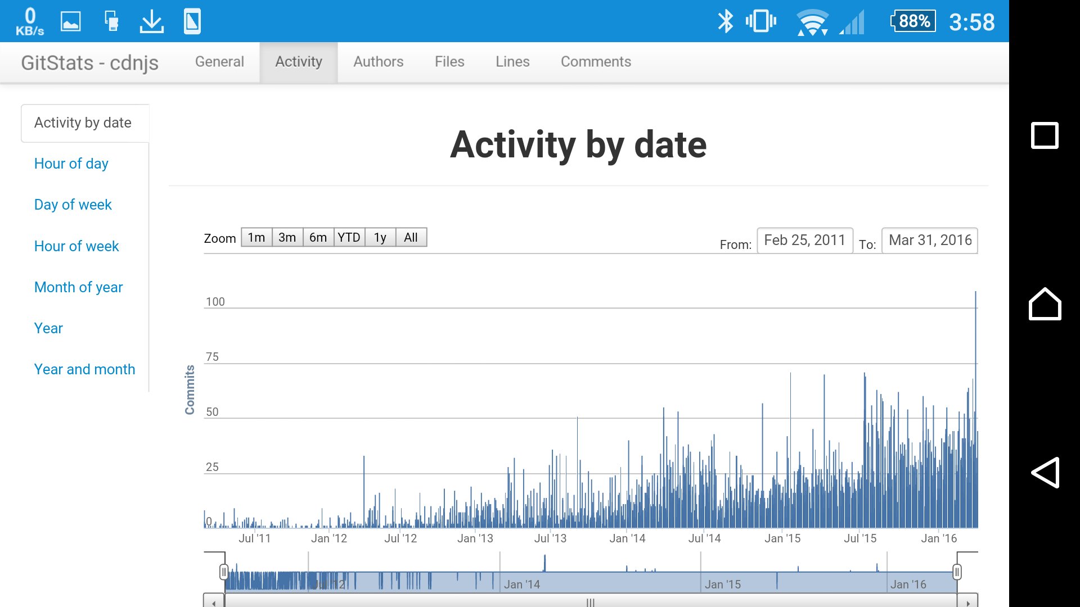Tap the Android back navigation icon
This screenshot has height=607, width=1080.
[1045, 472]
